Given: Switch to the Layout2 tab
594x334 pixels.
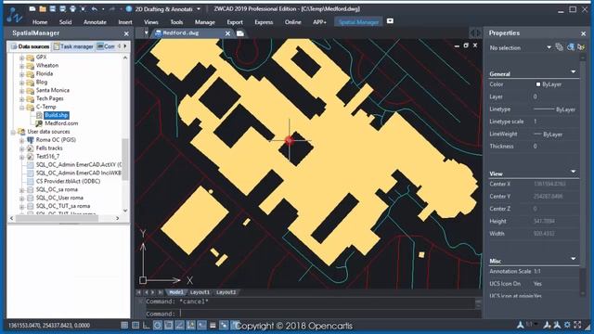Looking at the screenshot, I should click(x=226, y=292).
